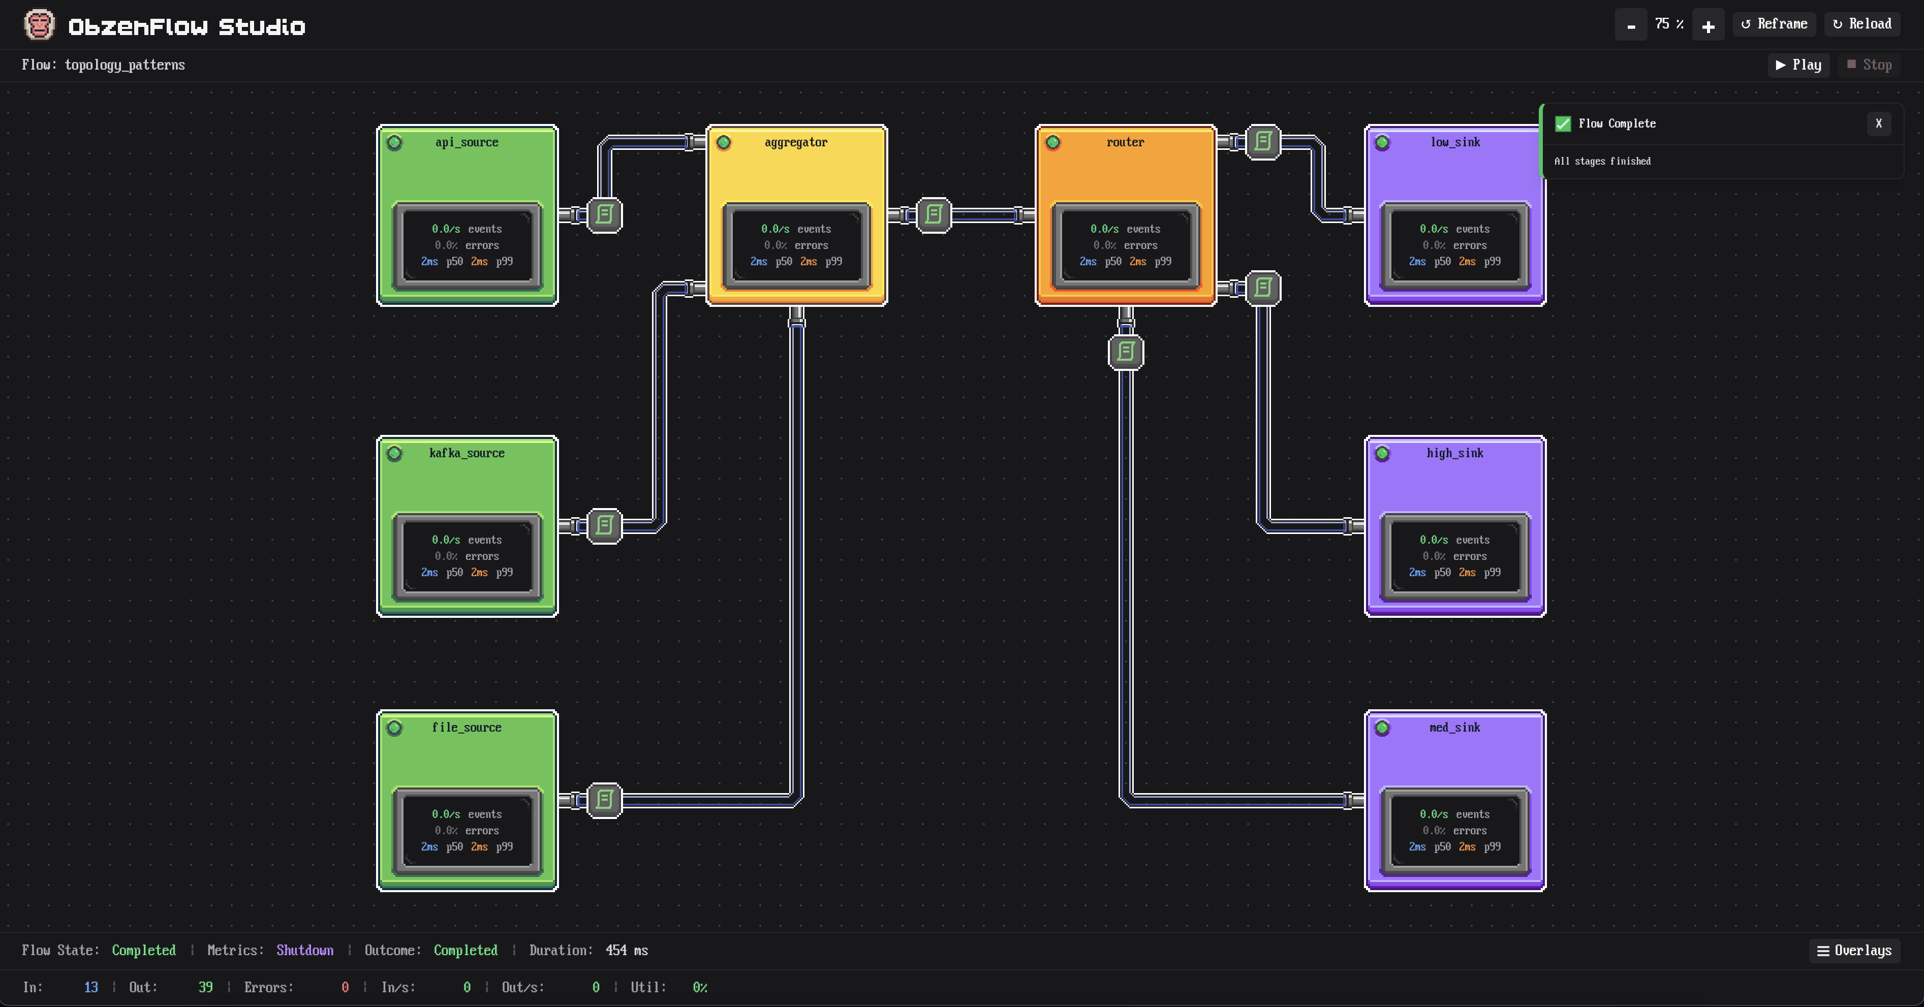Click the green status light on router
Viewport: 1924px width, 1007px height.
[1053, 143]
